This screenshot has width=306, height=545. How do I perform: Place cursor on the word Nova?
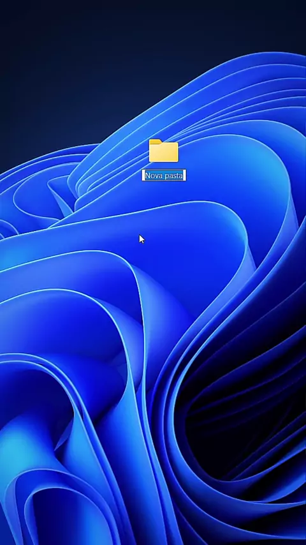pyautogui.click(x=152, y=175)
